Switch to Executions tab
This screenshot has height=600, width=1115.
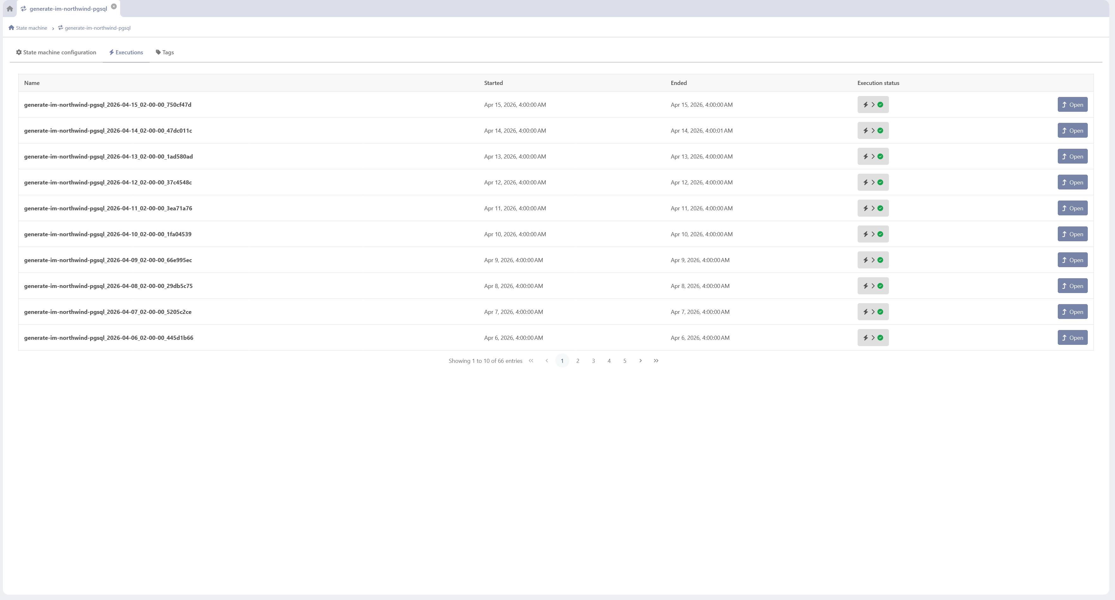(x=126, y=52)
